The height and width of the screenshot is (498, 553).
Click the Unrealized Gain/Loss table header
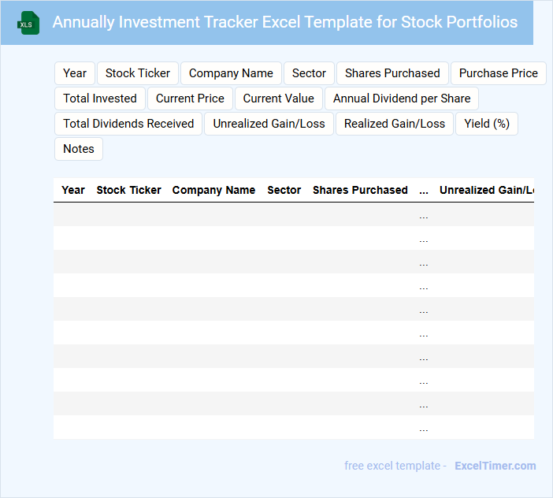click(486, 190)
